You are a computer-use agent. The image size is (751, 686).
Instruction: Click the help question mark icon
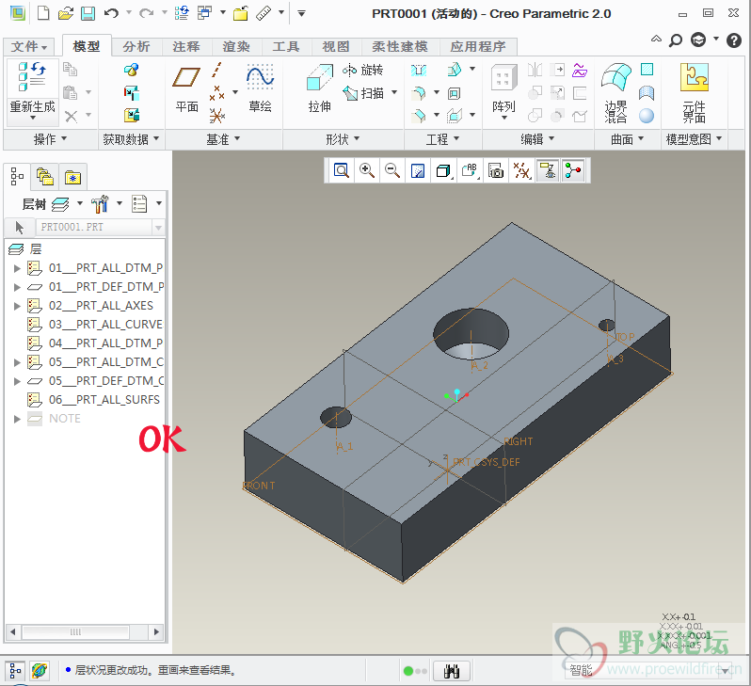point(734,40)
